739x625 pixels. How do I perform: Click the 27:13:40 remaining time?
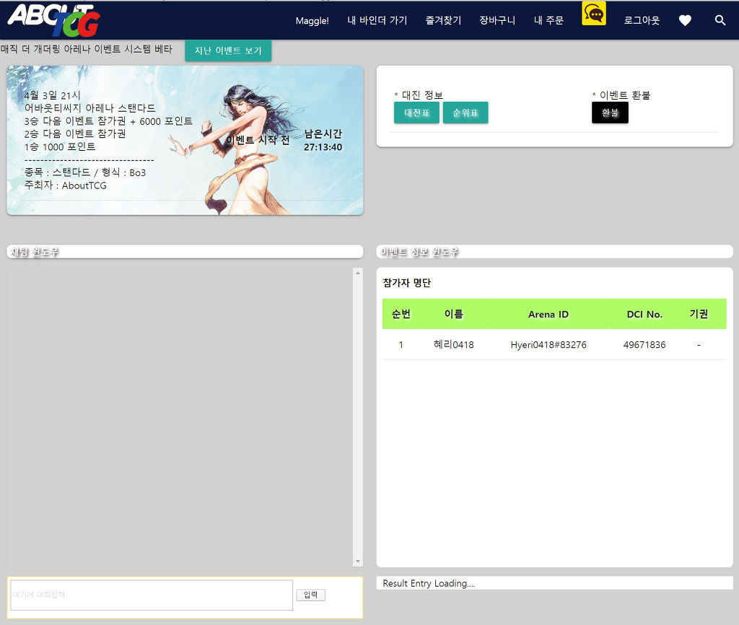coord(323,147)
